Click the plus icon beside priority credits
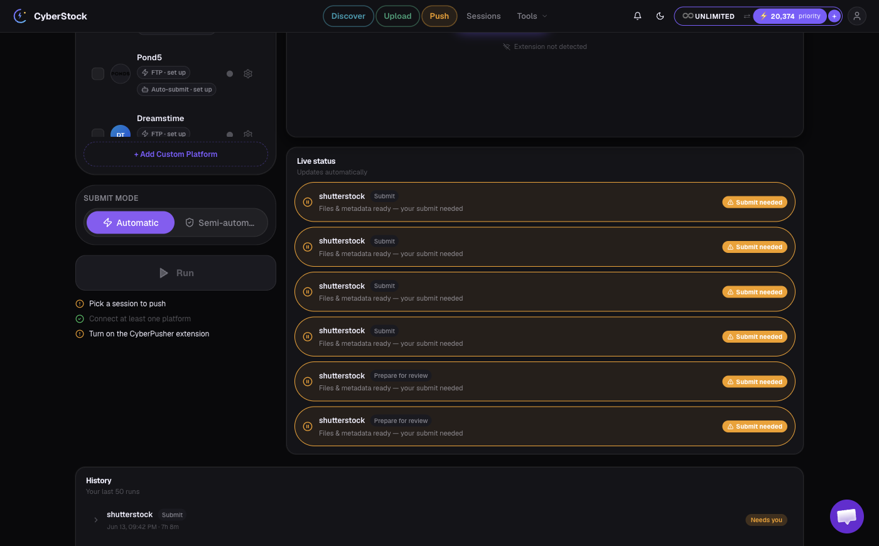The image size is (879, 546). point(834,16)
